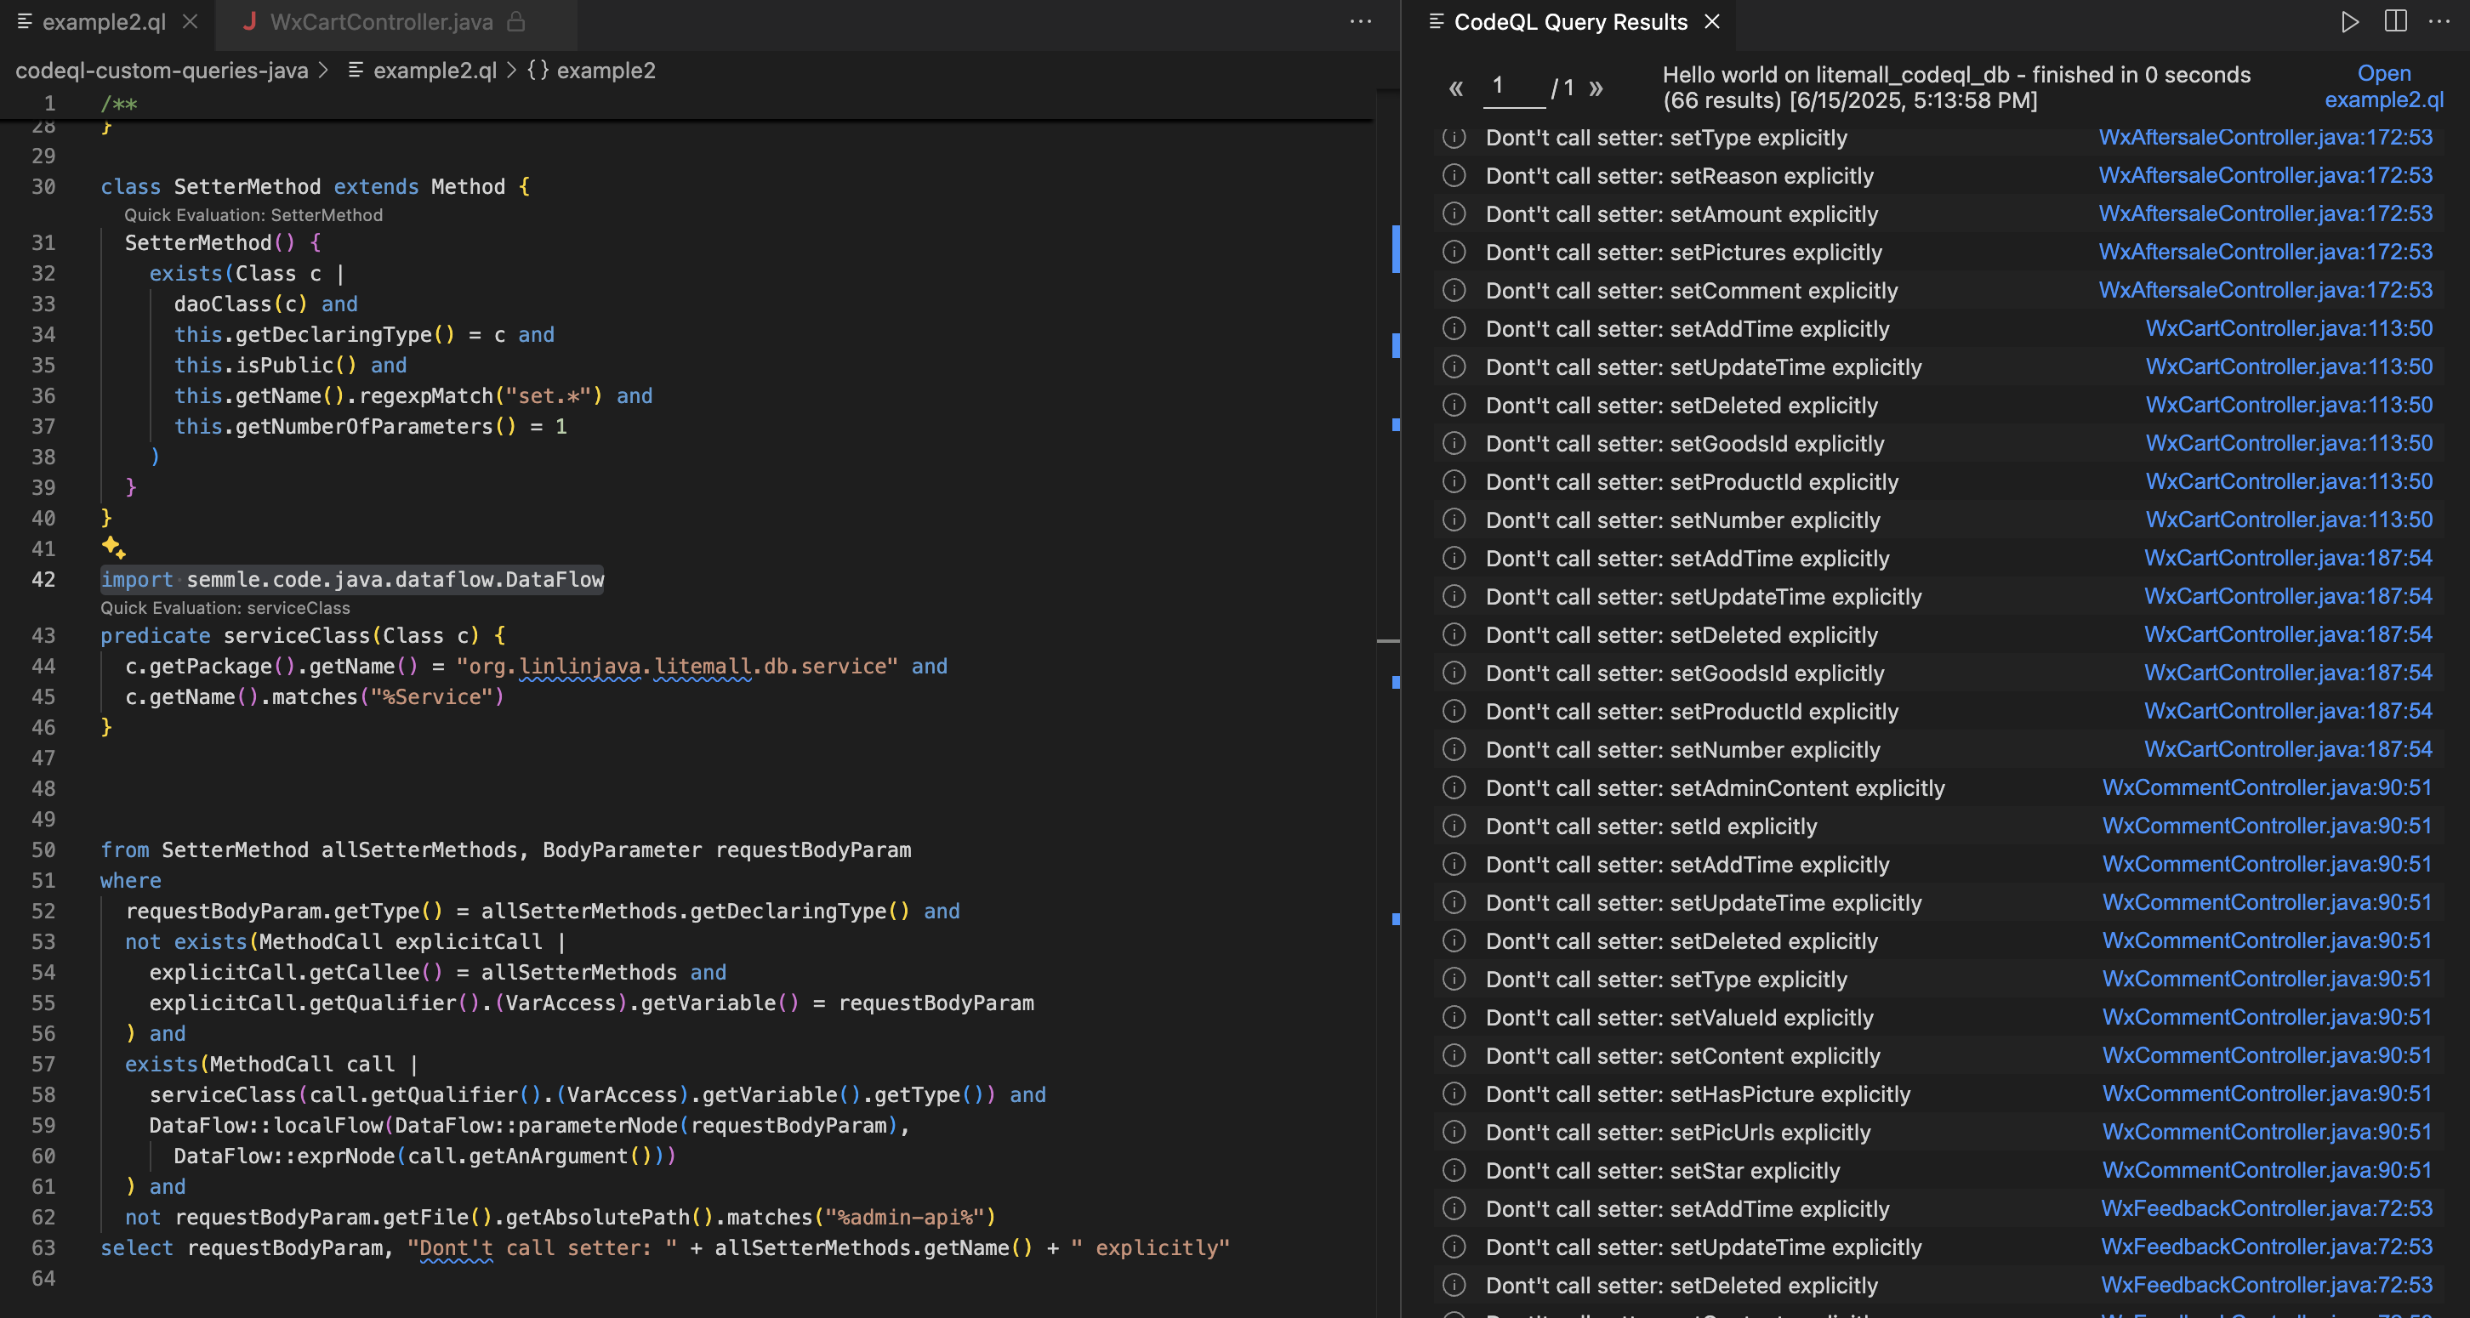The width and height of the screenshot is (2470, 1318).
Task: Click the sparkle AI code action icon
Action: tap(113, 548)
